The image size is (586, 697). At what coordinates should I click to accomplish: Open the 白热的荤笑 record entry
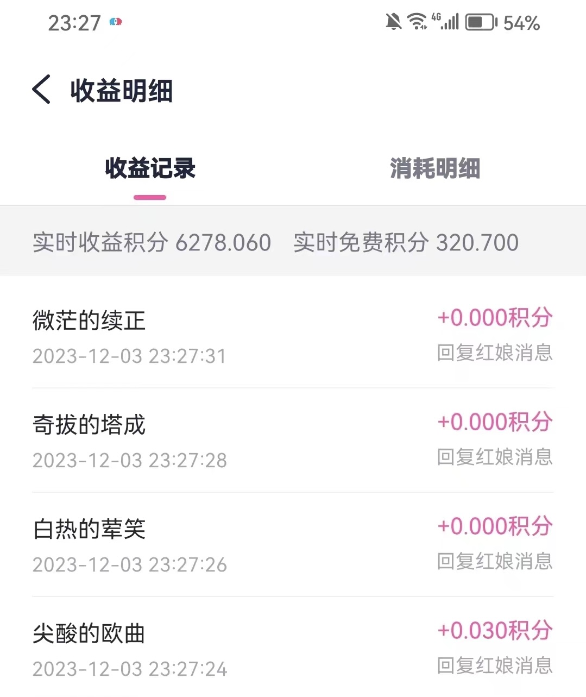pos(293,545)
